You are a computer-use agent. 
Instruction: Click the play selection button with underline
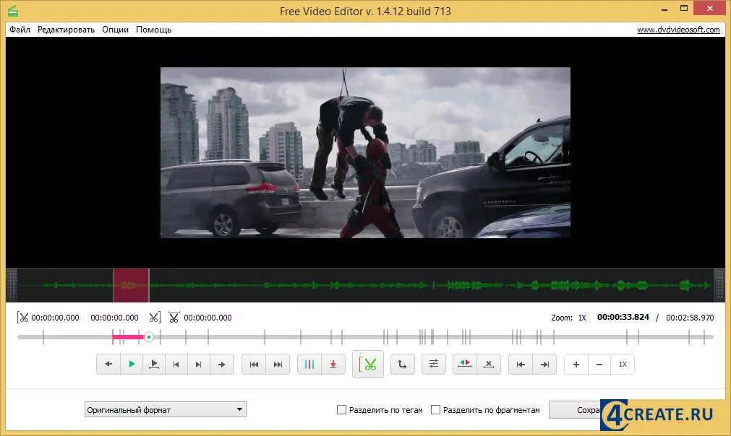point(154,365)
